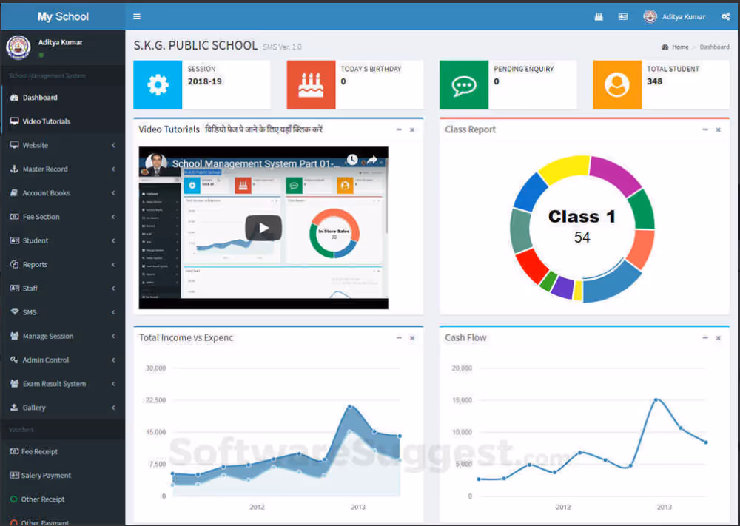Click the Dashboard icon in sidebar
This screenshot has width=740, height=526.
(14, 98)
